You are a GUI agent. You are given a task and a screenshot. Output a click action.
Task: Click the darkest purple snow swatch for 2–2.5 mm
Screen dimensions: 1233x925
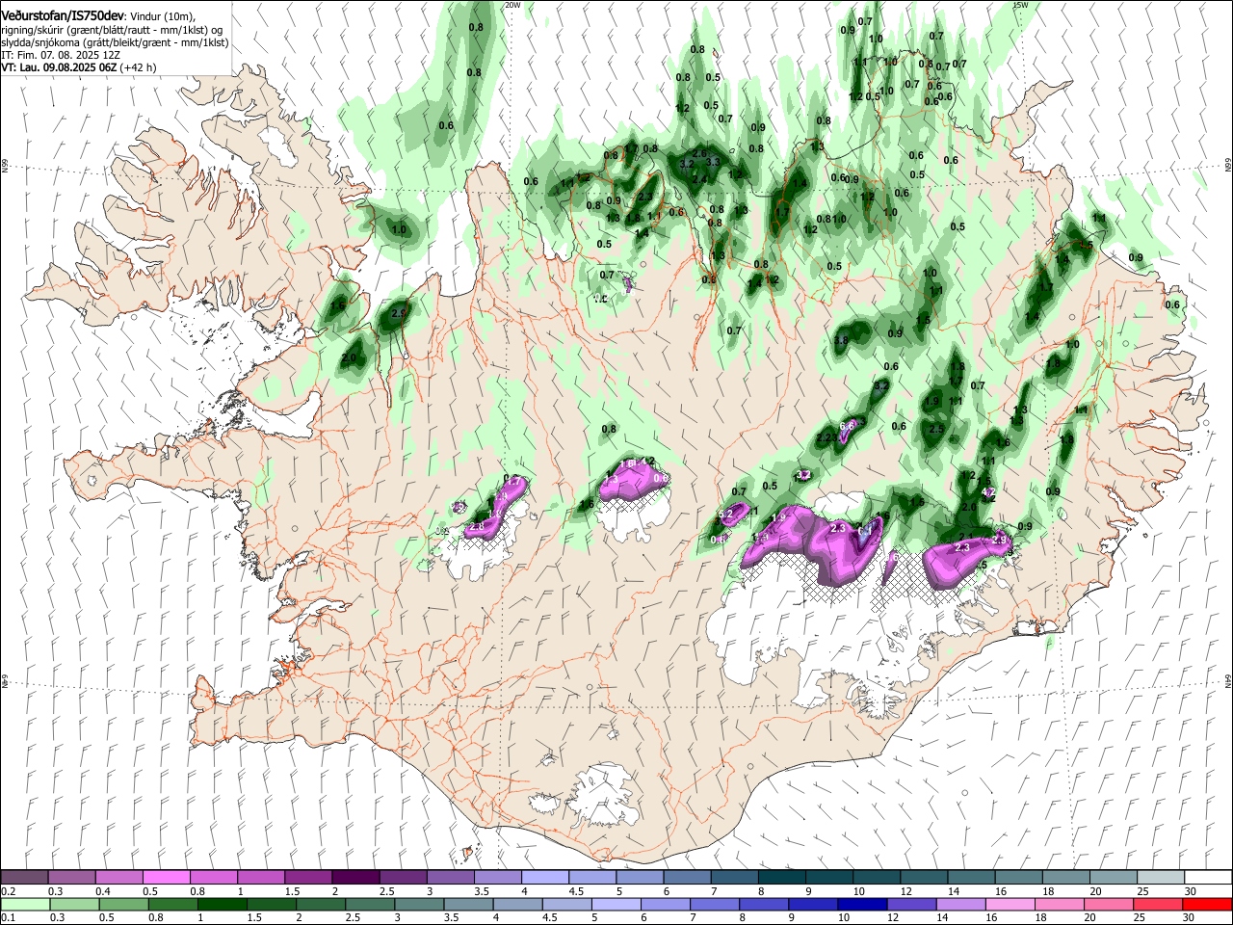355,877
